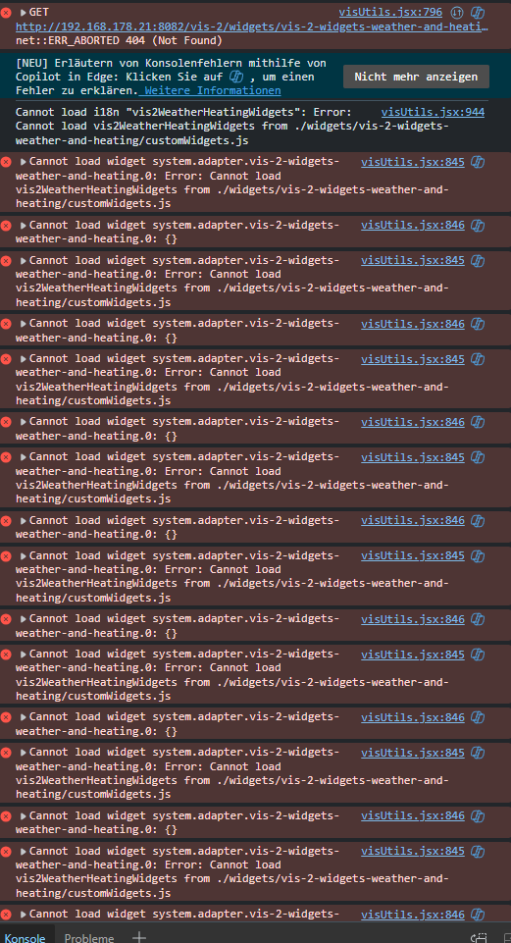Screen dimensions: 511x943
Task: Expand the first 'Cannot load widget' error entry
Action: point(24,162)
